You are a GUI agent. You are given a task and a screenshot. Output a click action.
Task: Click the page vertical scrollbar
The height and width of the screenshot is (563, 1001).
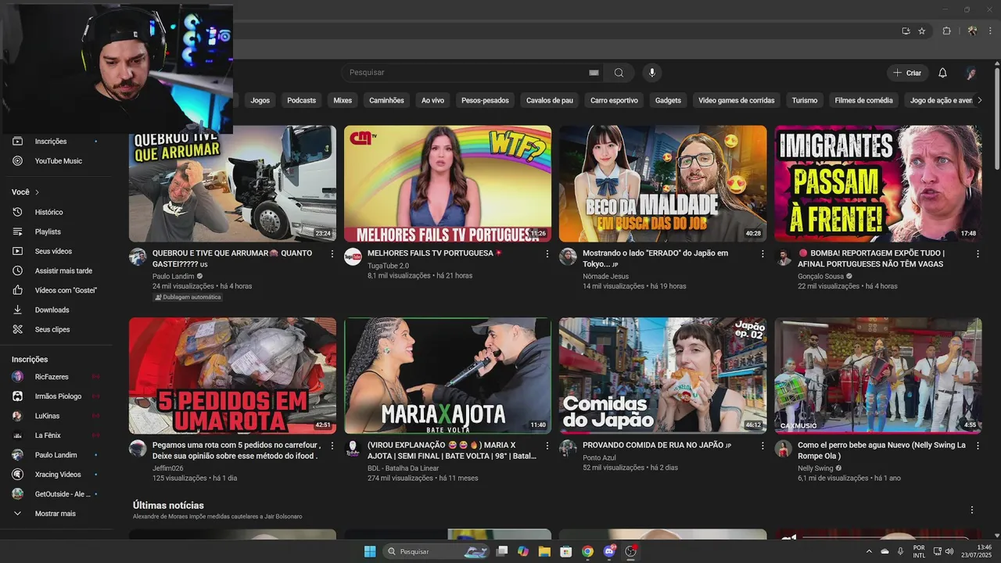pyautogui.click(x=996, y=117)
